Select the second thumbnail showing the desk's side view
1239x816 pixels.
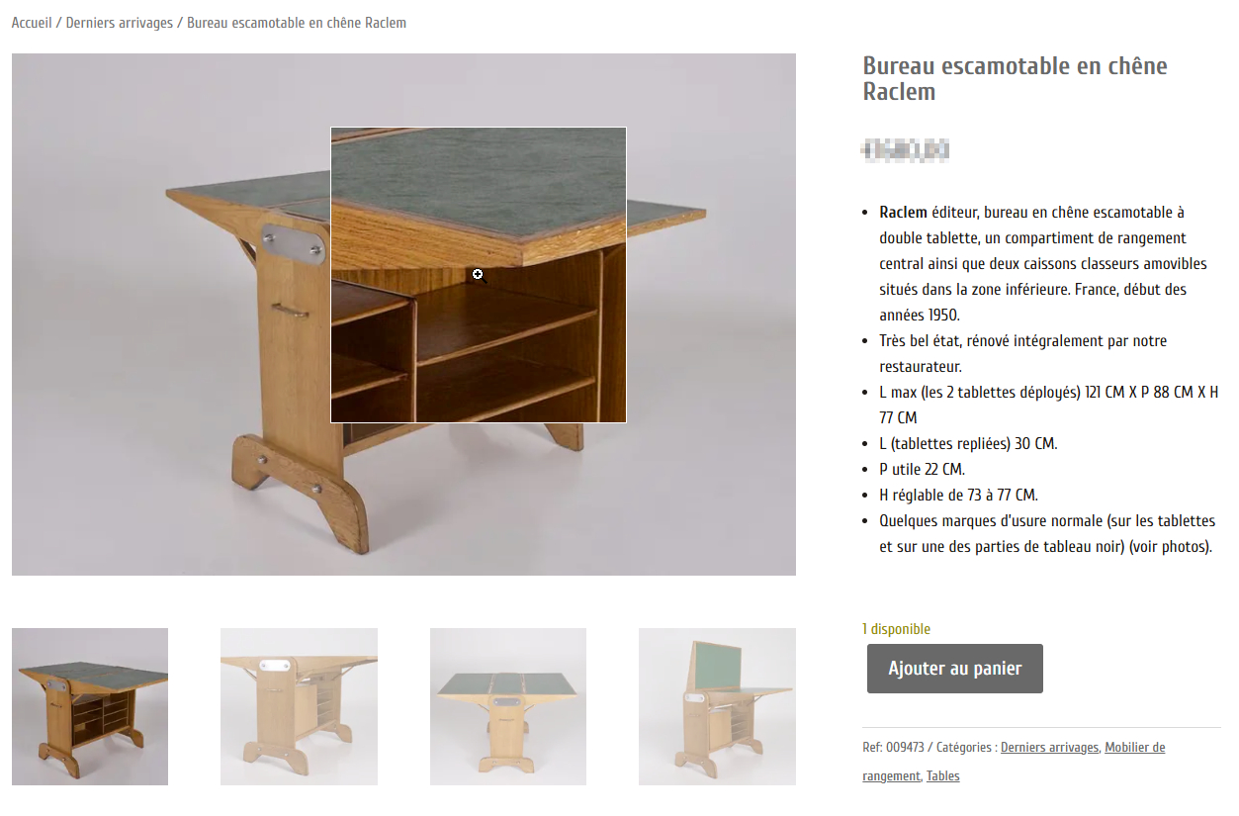point(299,706)
